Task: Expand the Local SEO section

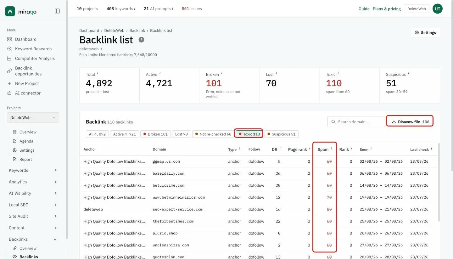Action: tap(55, 205)
